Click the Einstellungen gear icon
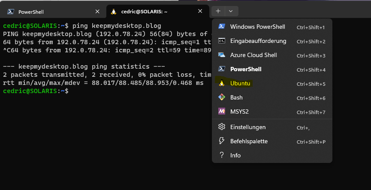The width and height of the screenshot is (371, 190). point(222,127)
